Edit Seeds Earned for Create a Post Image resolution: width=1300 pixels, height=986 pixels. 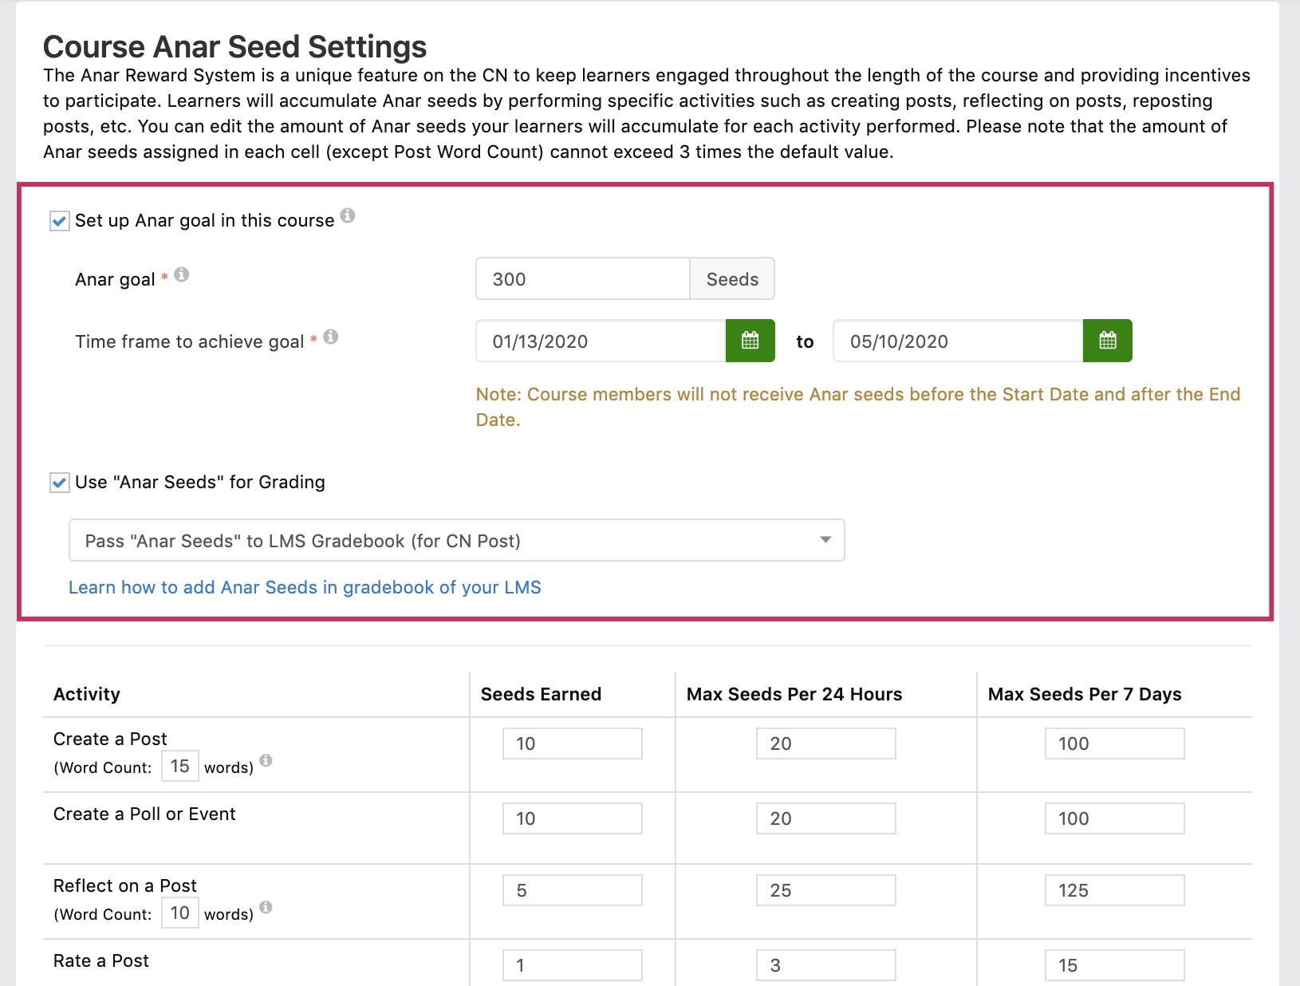[x=573, y=743]
